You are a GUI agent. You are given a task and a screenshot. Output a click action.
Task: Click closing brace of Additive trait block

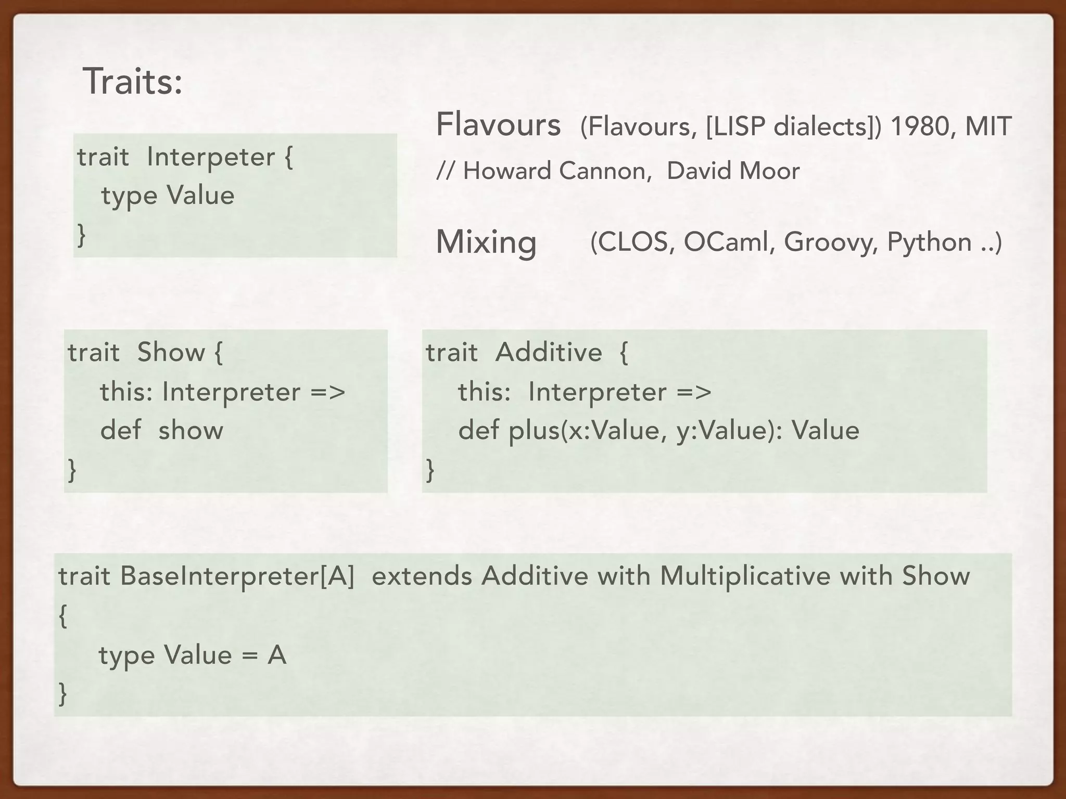coord(430,470)
